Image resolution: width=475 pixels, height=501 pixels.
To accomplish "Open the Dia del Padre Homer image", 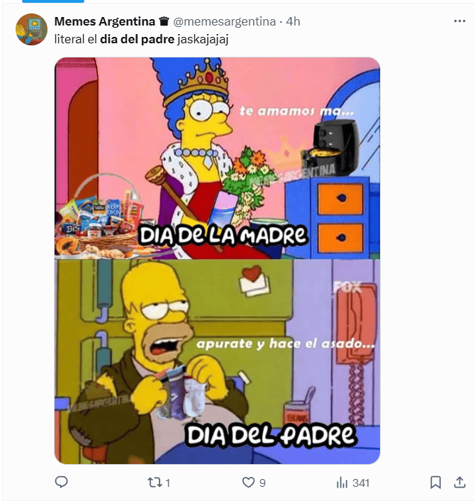I will tap(217, 361).
